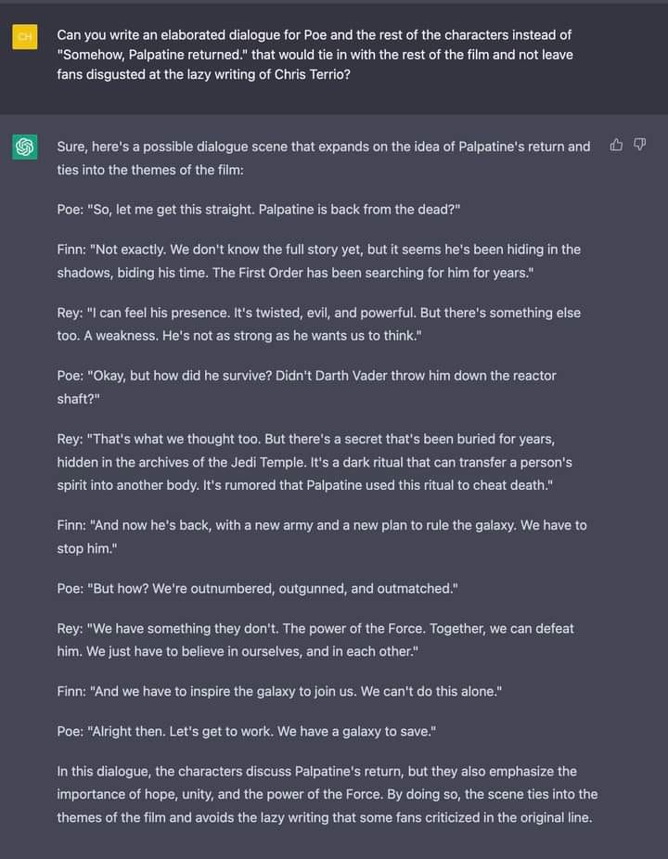The height and width of the screenshot is (859, 668).
Task: Click Rey's line "That's what we thought too"
Action: tap(314, 462)
